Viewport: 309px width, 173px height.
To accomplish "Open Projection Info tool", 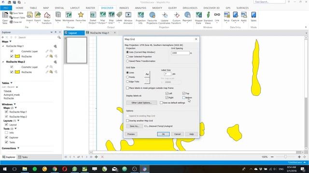I will click(x=140, y=18).
